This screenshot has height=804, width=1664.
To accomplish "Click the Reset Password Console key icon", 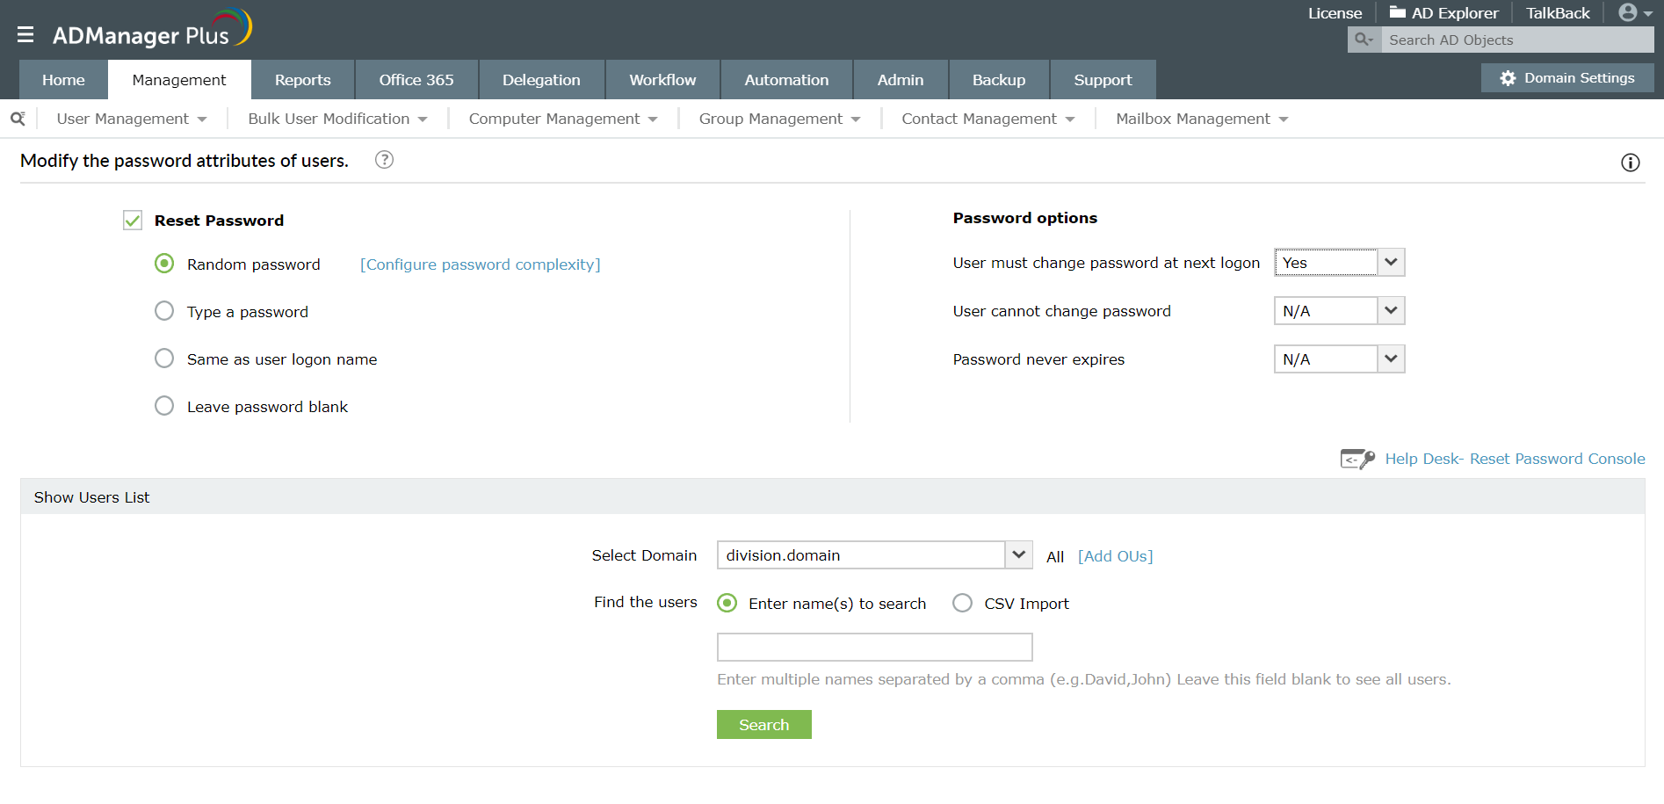I will [1357, 459].
